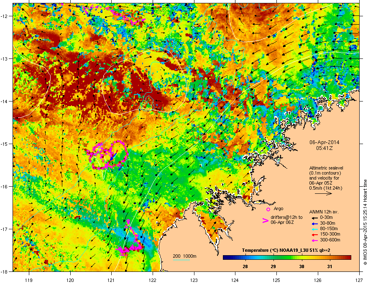The image size is (368, 284).
Task: Click longitude axis label 127
Action: tap(359, 280)
